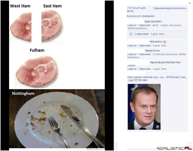
Task: Open the attached portrait photo thumbnail
Action: (x=144, y=107)
